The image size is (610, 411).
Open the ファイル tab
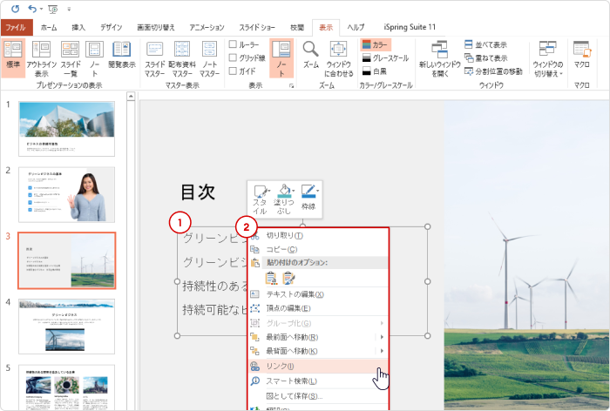[x=16, y=28]
